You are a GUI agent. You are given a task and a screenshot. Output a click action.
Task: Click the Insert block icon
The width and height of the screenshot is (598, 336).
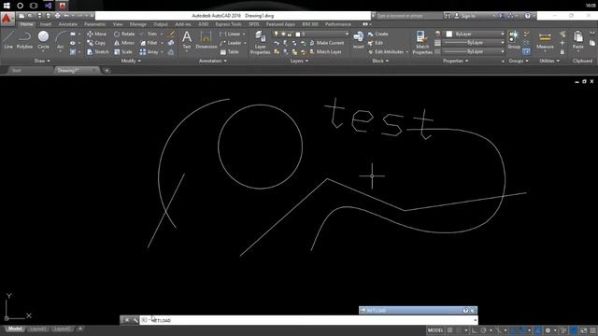pyautogui.click(x=358, y=40)
